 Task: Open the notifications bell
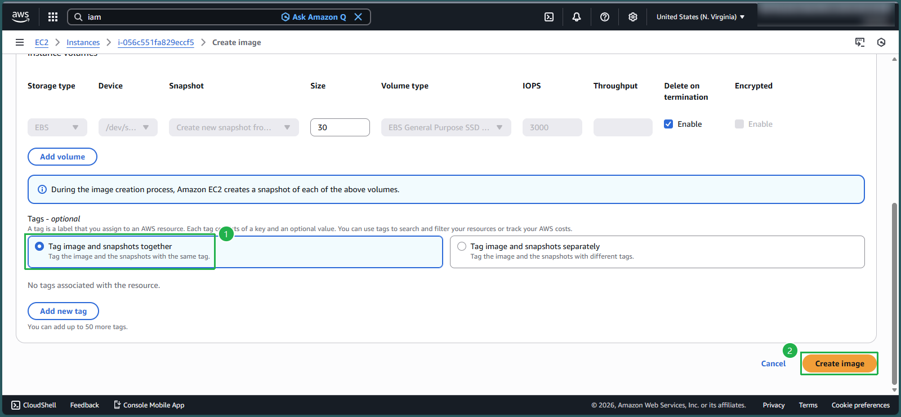click(577, 17)
